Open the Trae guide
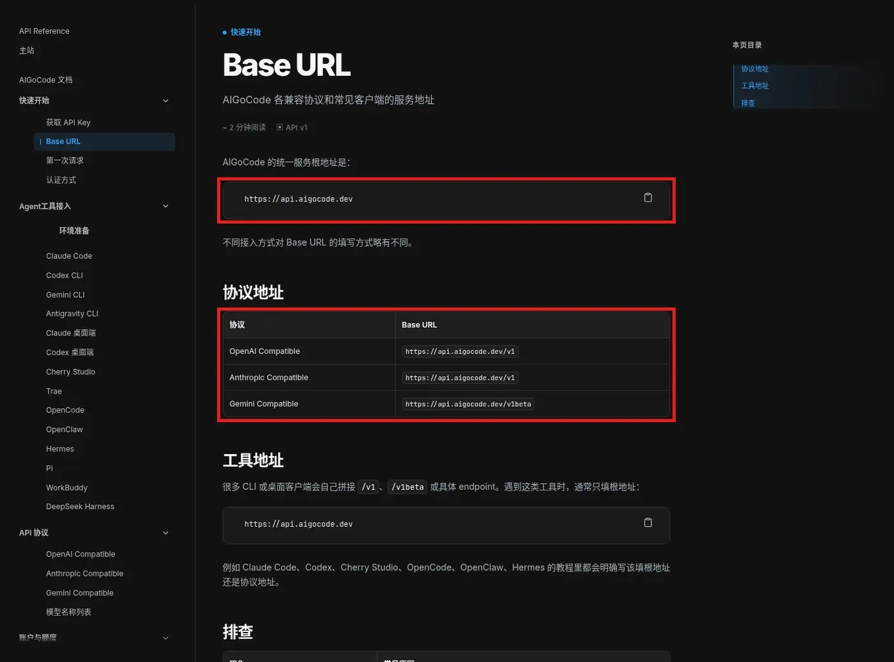This screenshot has height=662, width=894. [x=54, y=391]
